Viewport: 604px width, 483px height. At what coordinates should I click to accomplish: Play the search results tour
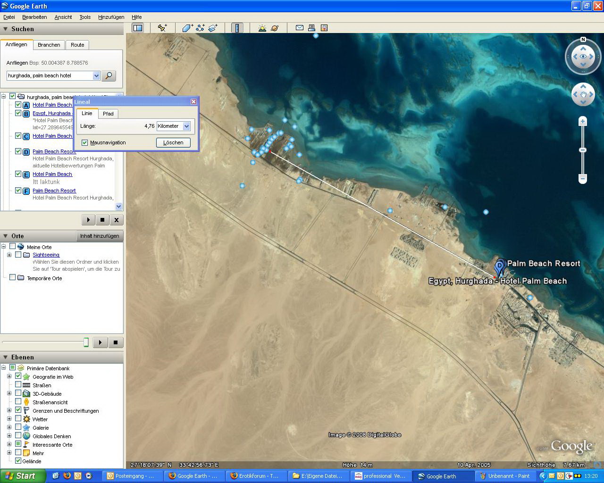pos(88,220)
